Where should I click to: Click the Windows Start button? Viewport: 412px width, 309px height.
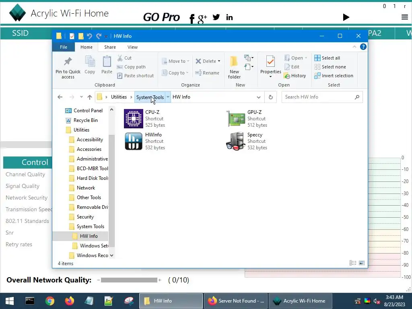pos(10,301)
